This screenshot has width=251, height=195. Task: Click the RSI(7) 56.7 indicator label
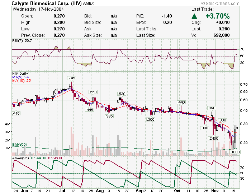pyautogui.click(x=22, y=41)
